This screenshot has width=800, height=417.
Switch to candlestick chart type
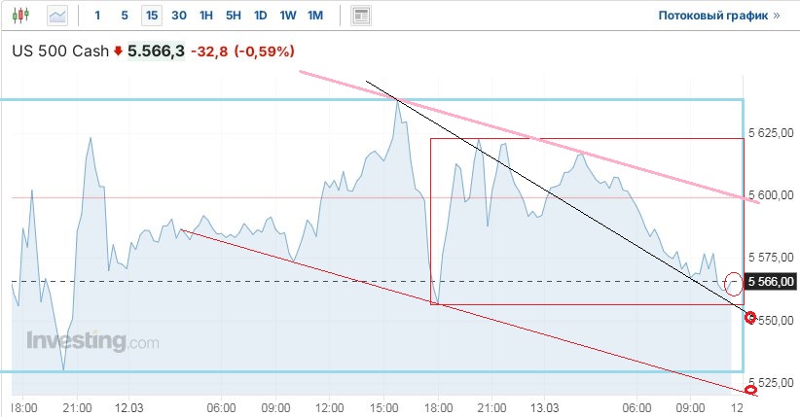pos(22,16)
